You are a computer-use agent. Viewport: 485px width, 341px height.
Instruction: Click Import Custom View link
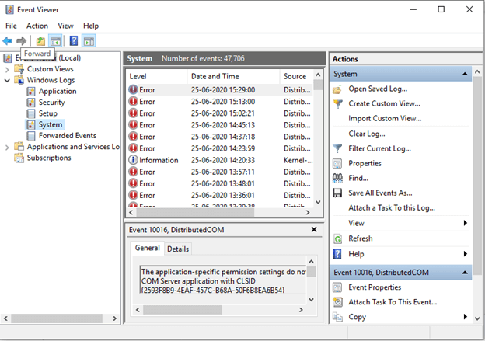tap(385, 118)
